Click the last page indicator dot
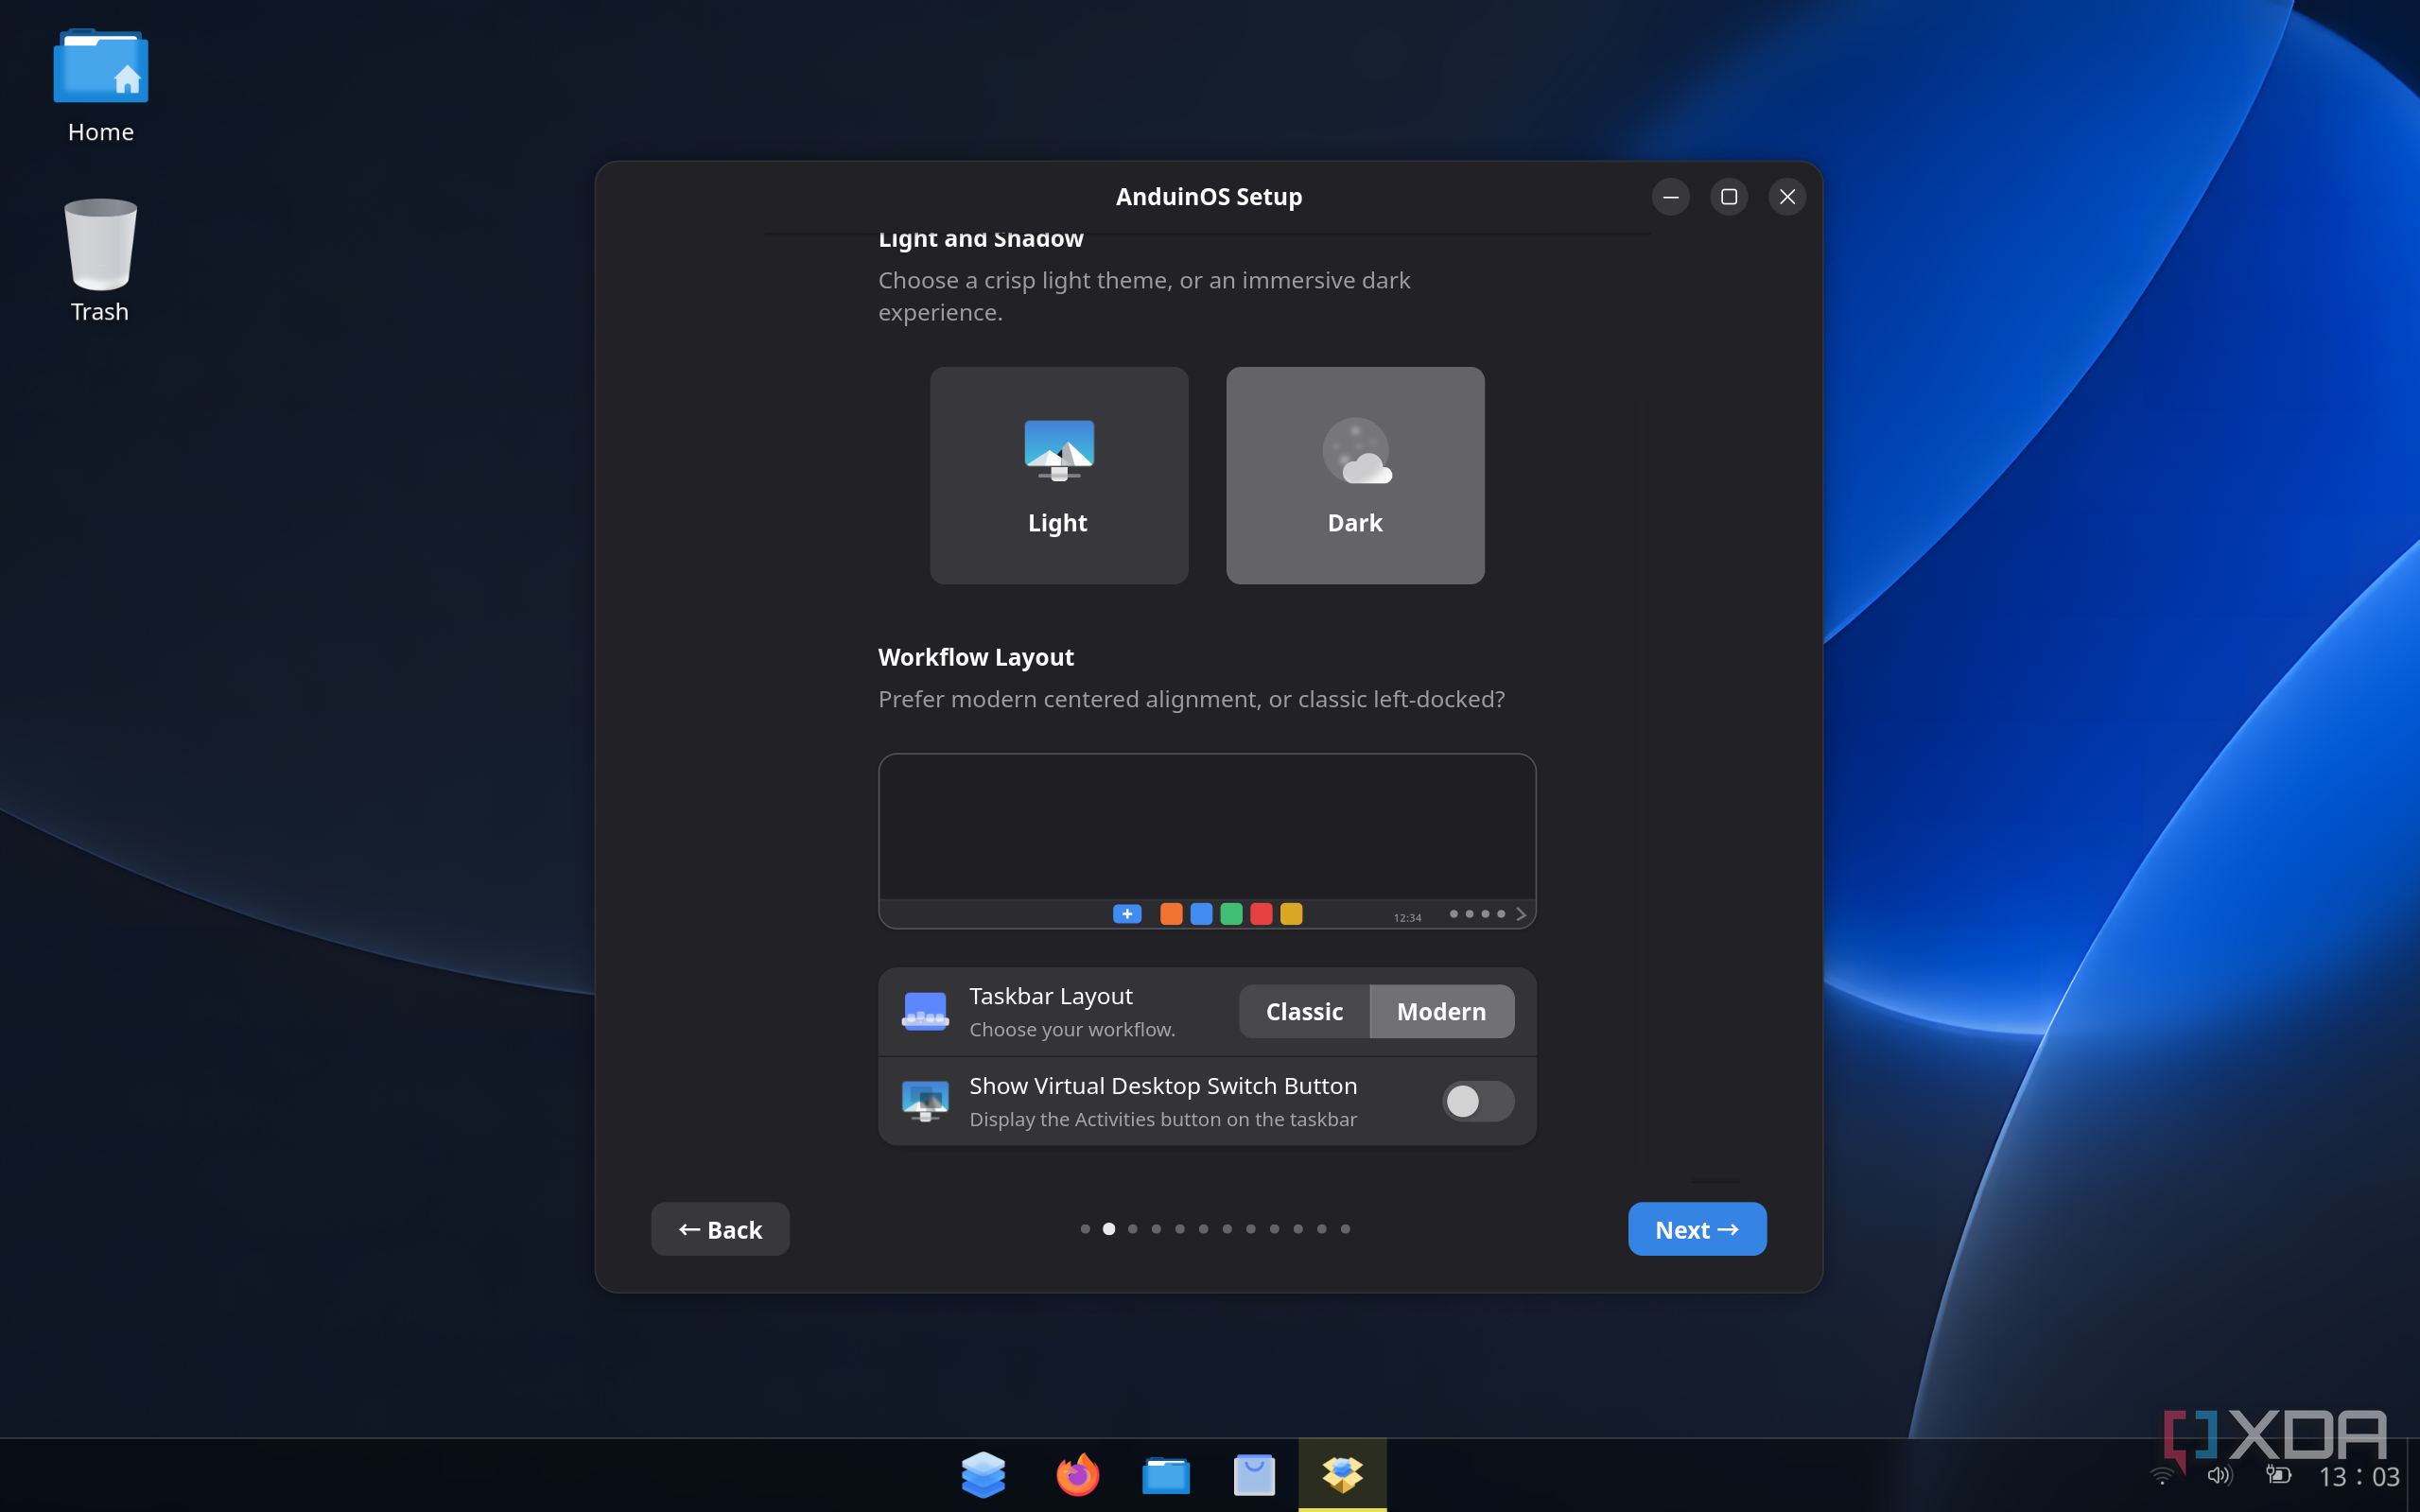Screen dimensions: 2420x1512 click(x=1345, y=1229)
